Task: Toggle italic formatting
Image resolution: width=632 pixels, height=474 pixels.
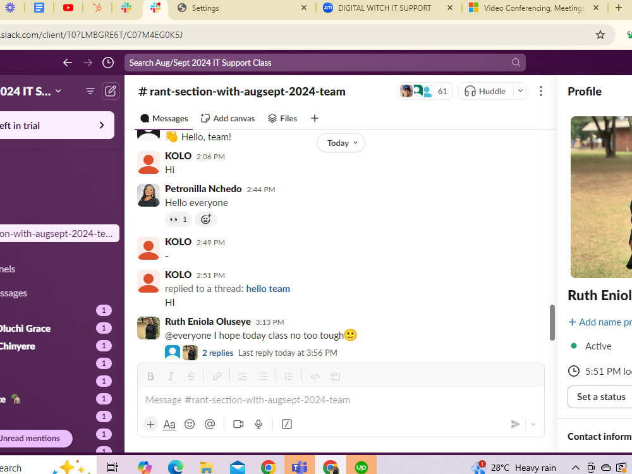Action: click(x=171, y=377)
